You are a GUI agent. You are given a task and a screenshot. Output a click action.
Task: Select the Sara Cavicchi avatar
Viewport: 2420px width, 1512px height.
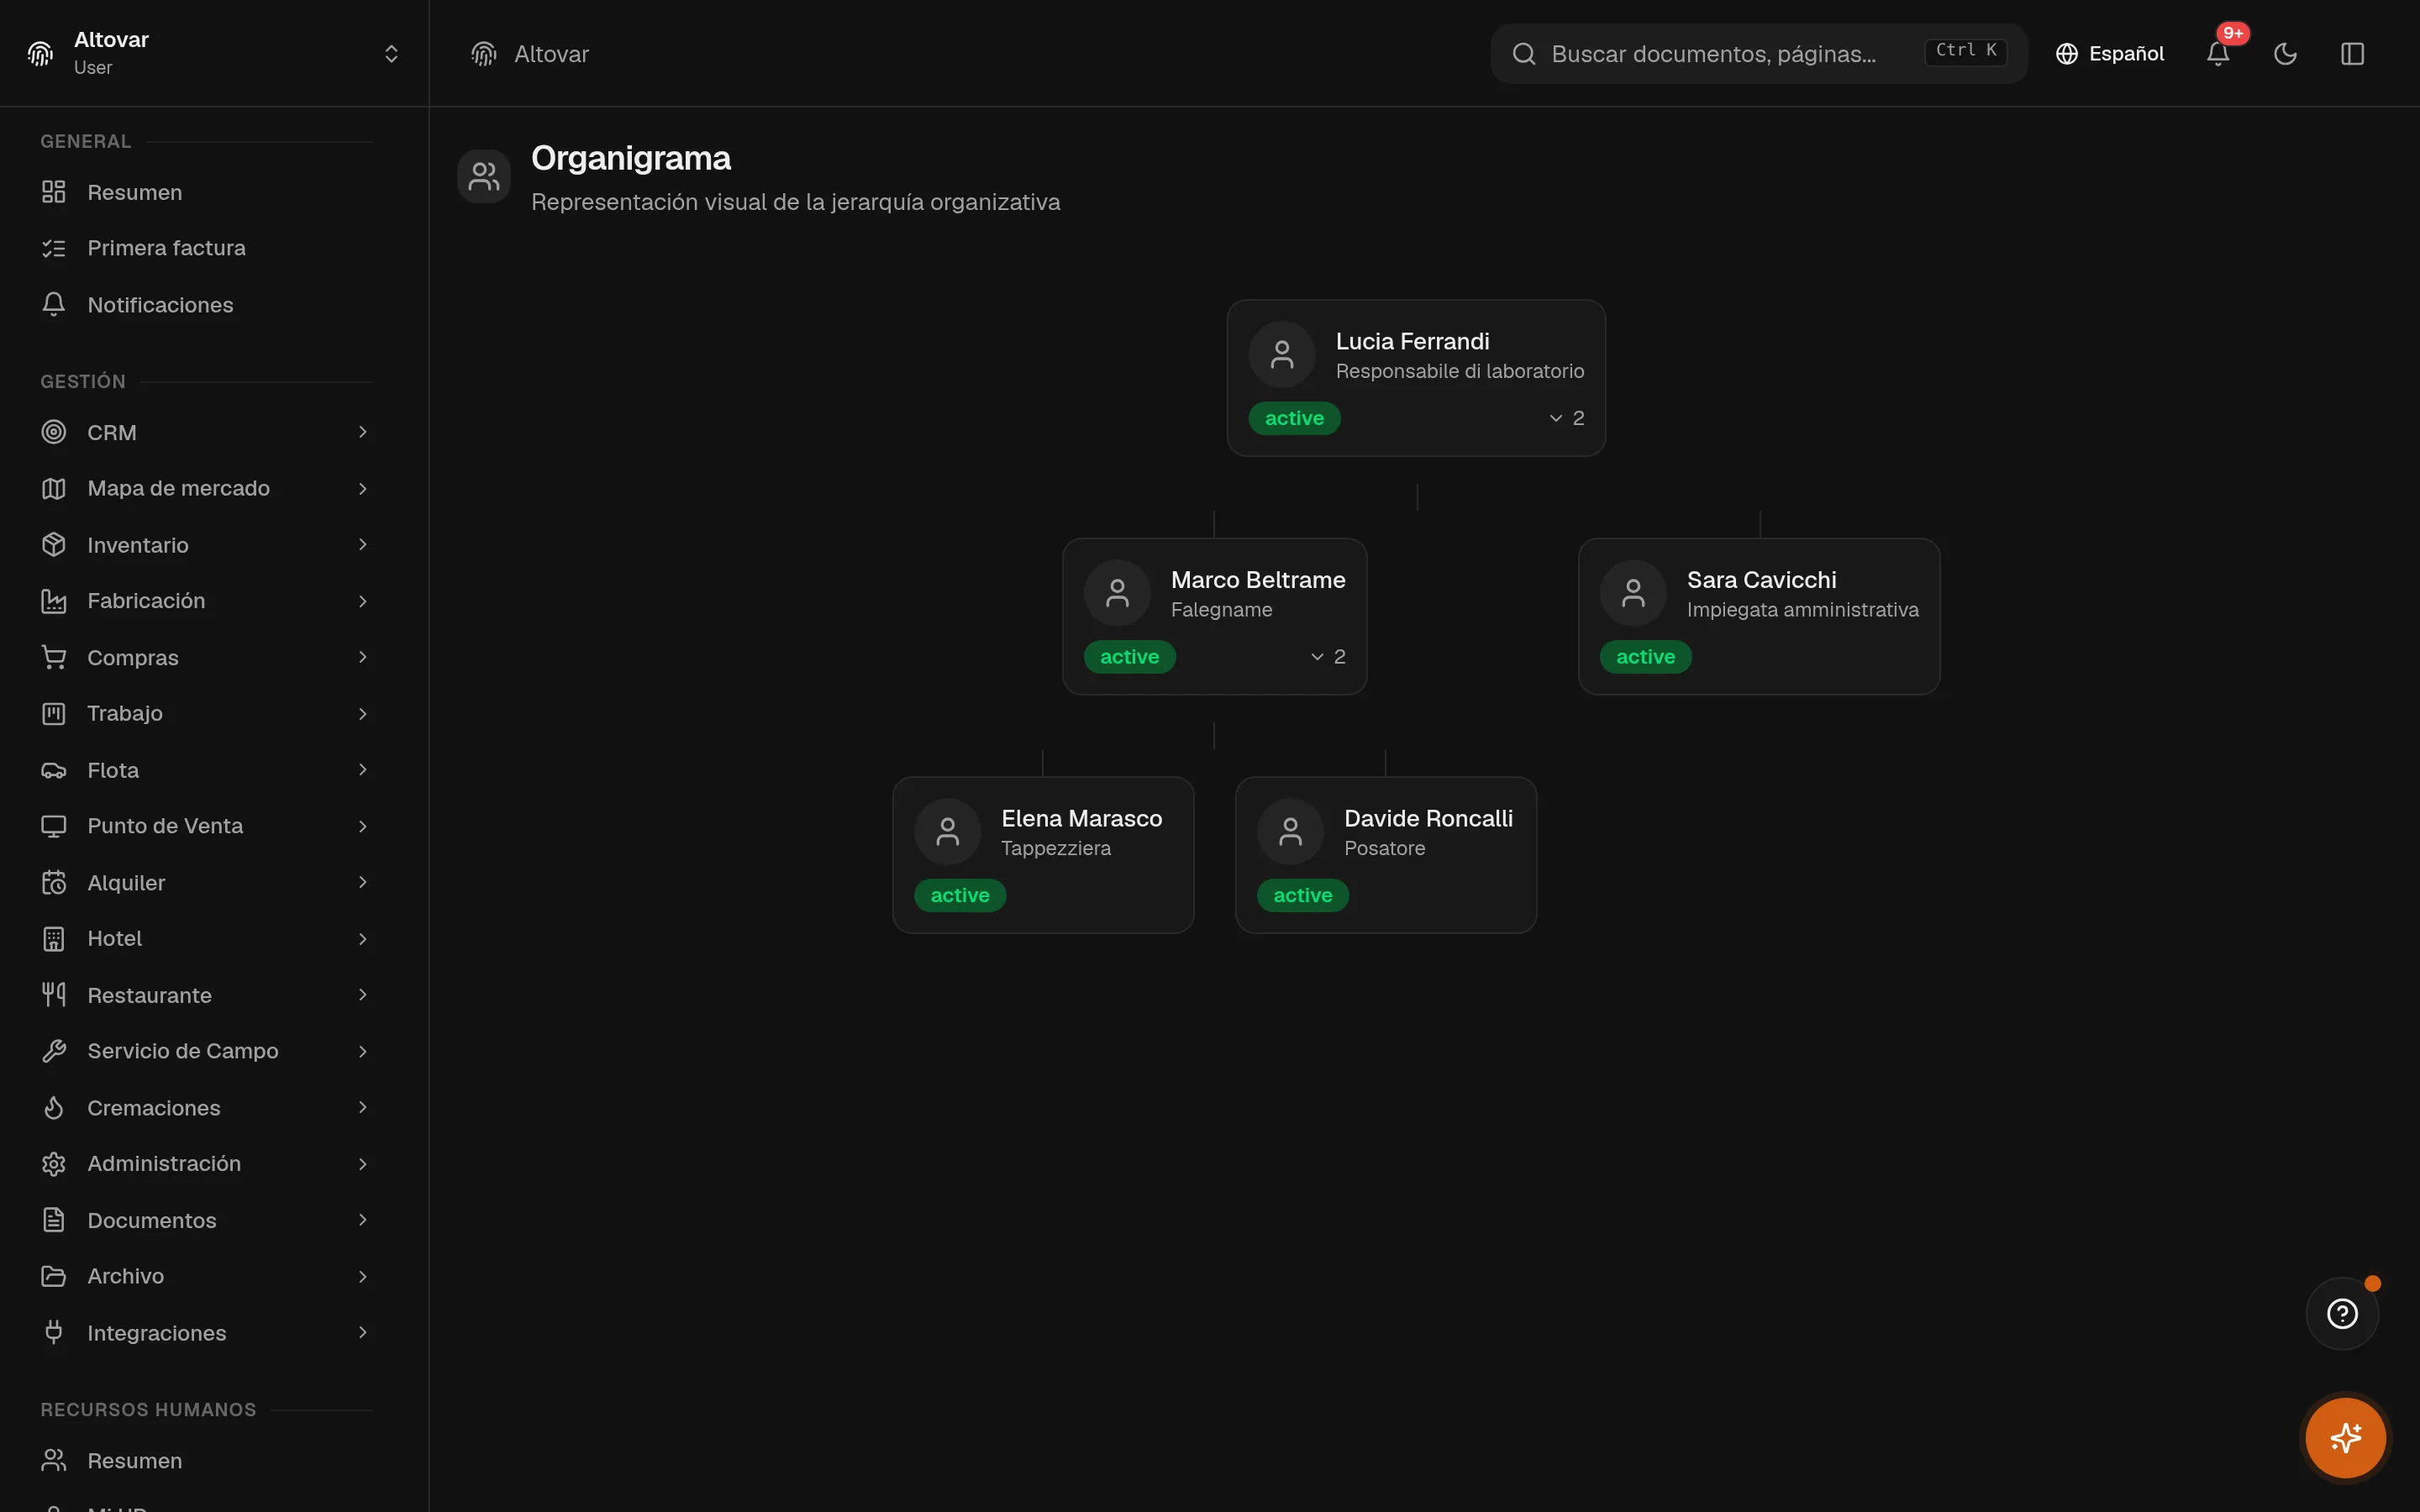coord(1633,593)
